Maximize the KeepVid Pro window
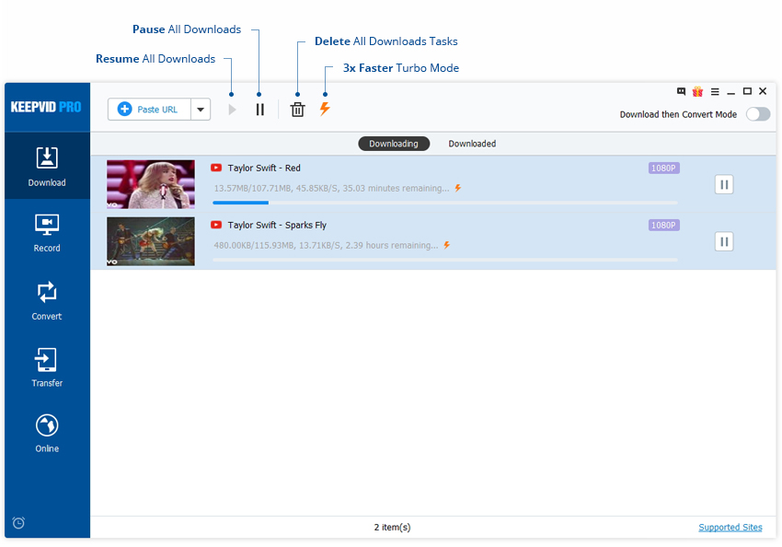Image resolution: width=782 pixels, height=547 pixels. 747,91
